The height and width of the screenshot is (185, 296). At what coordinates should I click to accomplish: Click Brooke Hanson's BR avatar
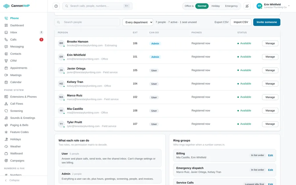click(61, 43)
